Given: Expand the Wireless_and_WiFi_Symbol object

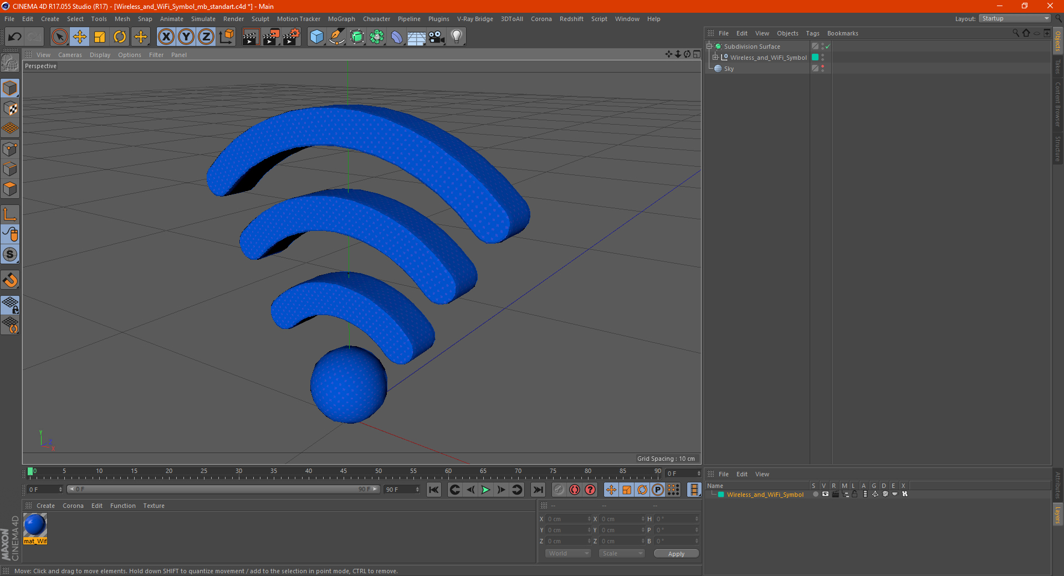Looking at the screenshot, I should [715, 58].
